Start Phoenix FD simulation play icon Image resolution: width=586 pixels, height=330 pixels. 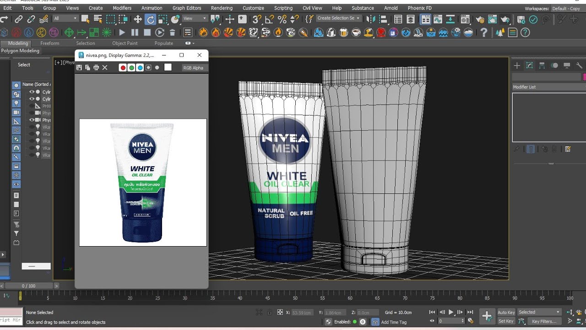click(x=122, y=33)
